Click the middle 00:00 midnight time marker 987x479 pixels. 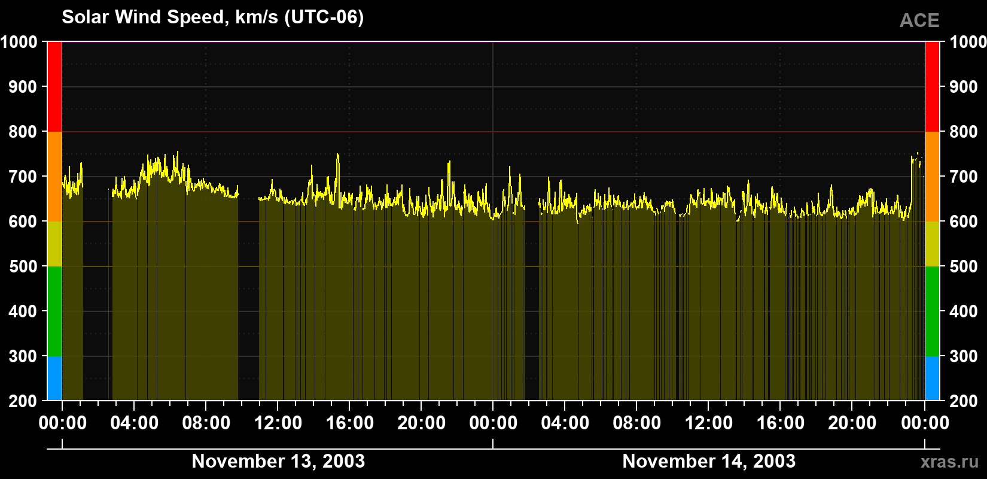click(493, 423)
